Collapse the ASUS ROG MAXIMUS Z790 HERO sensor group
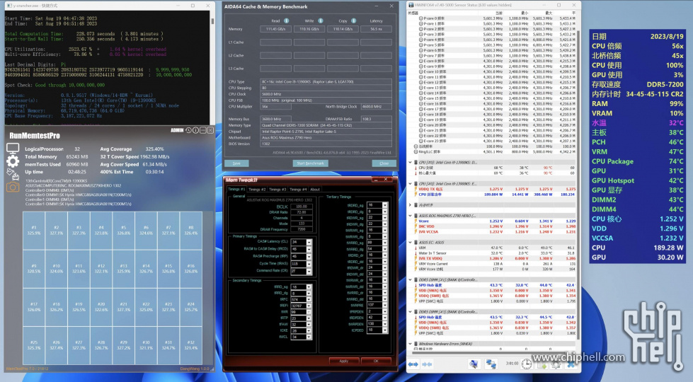Screen dimensions: 693x382 pos(410,216)
